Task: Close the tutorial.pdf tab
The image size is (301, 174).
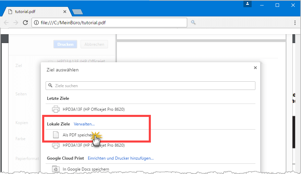Action: click(65, 12)
